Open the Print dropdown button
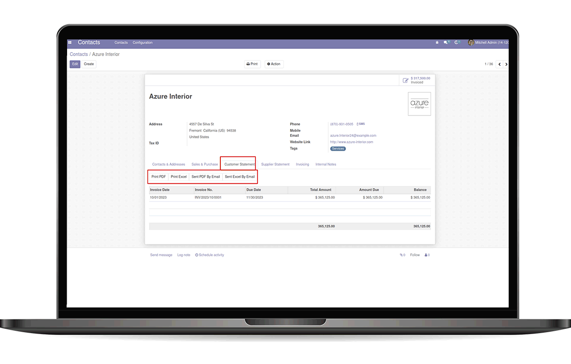This screenshot has width=571, height=364. click(252, 64)
